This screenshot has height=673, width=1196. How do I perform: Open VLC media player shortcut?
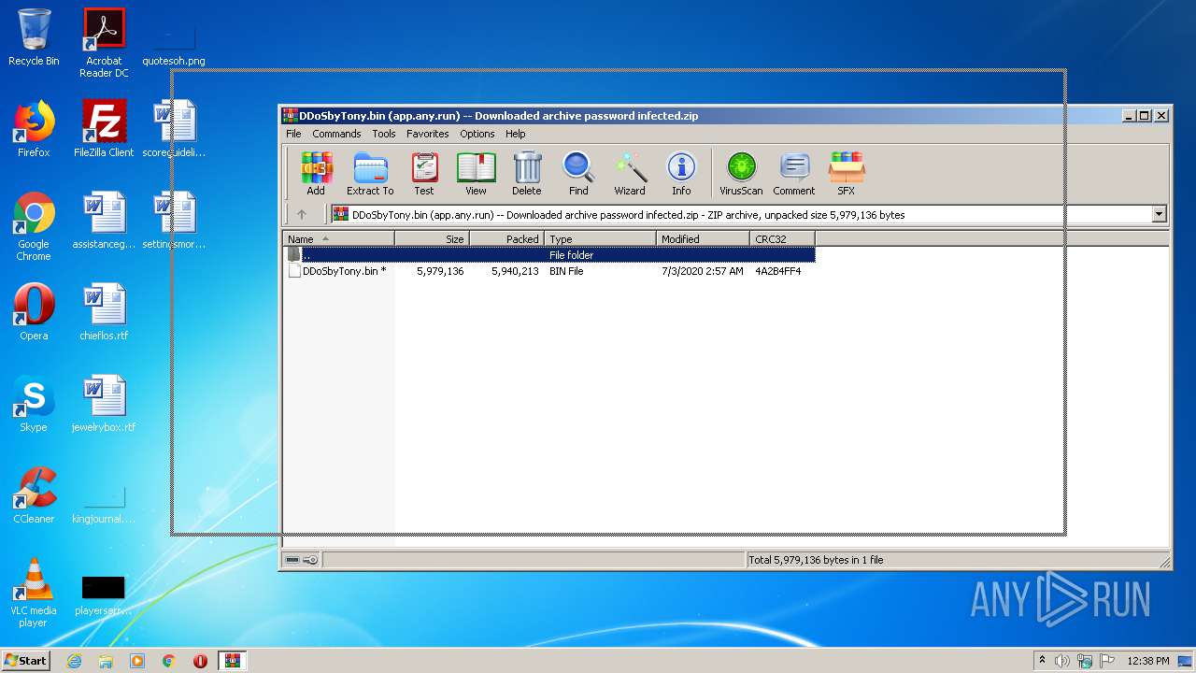point(34,593)
